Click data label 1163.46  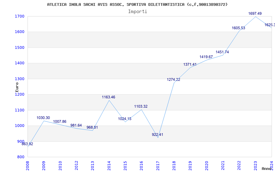tap(109, 97)
